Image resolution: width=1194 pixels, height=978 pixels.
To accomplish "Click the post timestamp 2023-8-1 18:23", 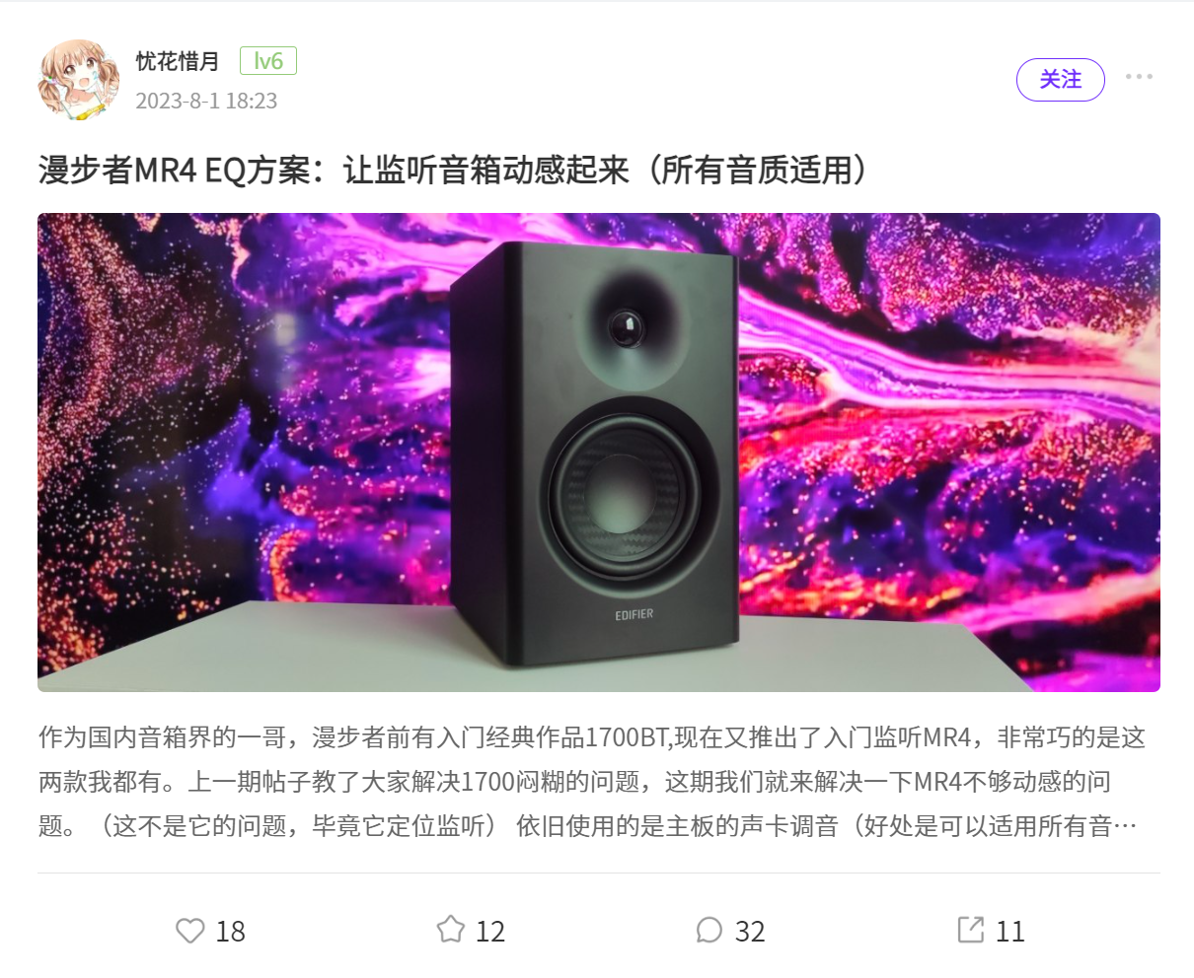I will pyautogui.click(x=206, y=101).
